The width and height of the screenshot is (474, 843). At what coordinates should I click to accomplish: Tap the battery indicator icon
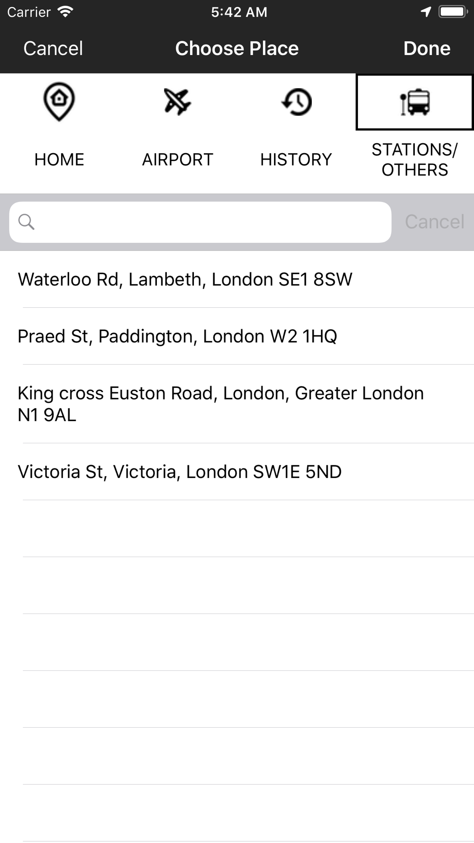point(453,12)
